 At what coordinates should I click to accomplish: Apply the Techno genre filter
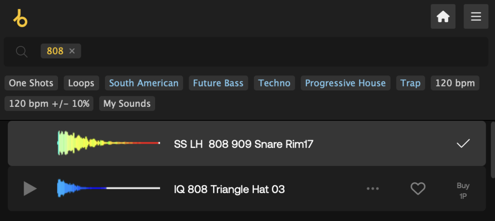(274, 83)
